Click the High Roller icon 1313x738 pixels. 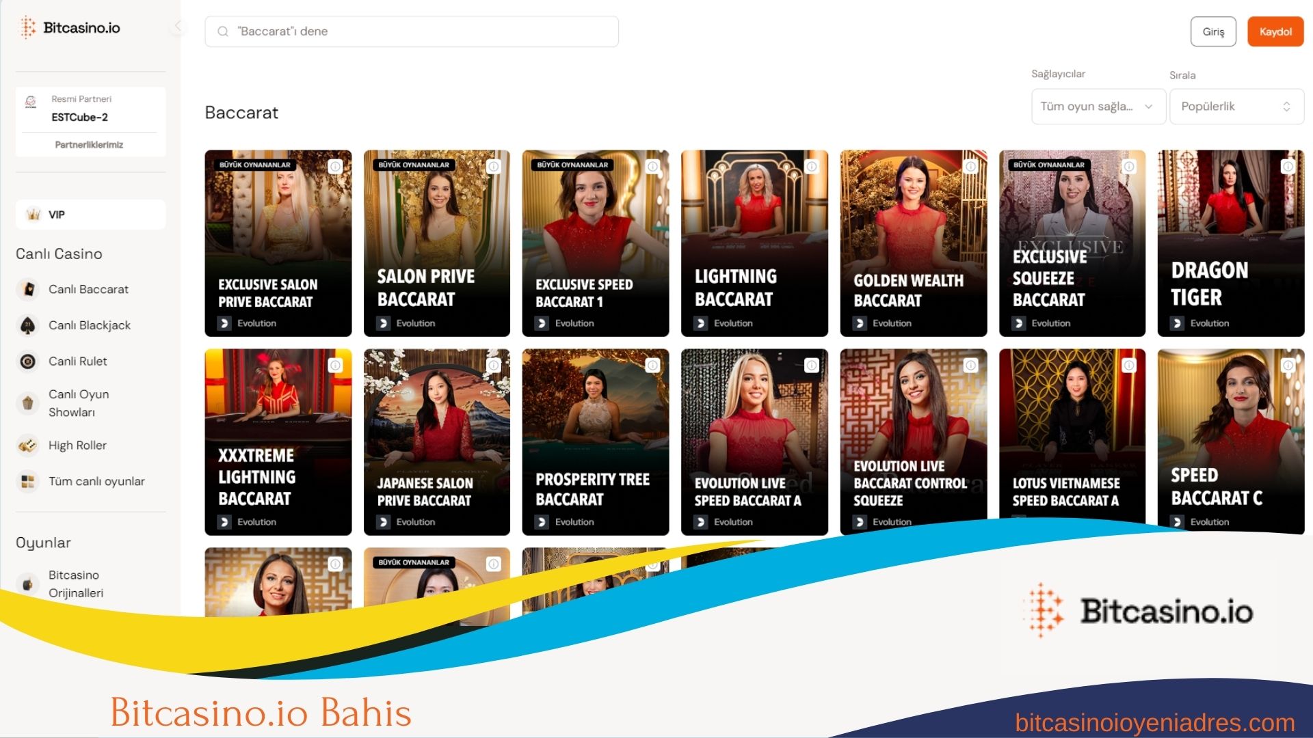coord(28,446)
